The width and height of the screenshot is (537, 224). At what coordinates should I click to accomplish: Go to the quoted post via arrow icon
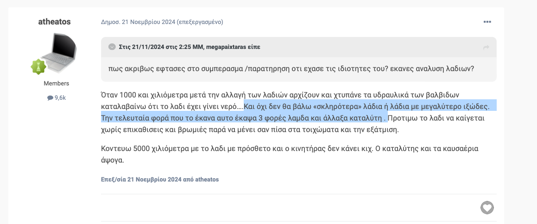[x=486, y=48]
